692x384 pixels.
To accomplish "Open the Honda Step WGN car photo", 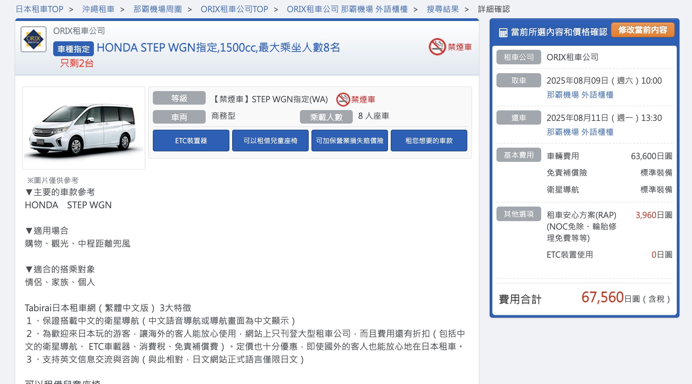I will point(84,128).
